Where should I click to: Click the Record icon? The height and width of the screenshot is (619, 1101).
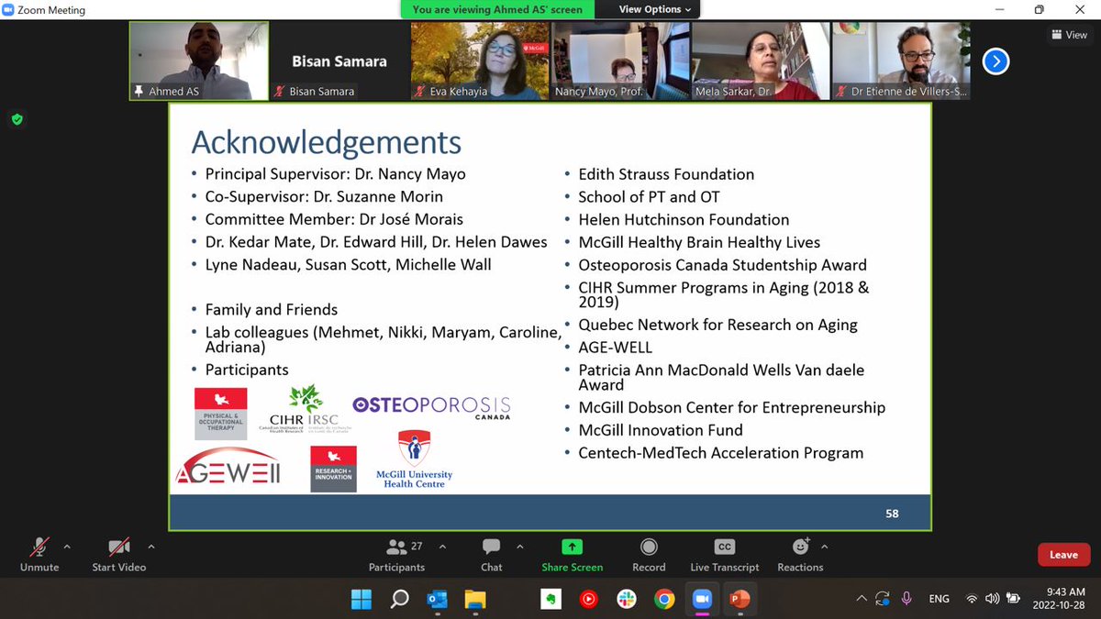pos(649,547)
